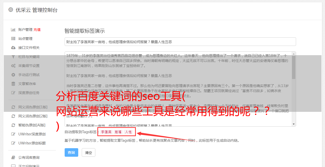Click the database icon next to 文章暂存库
The width and height of the screenshot is (325, 167).
tap(13, 84)
